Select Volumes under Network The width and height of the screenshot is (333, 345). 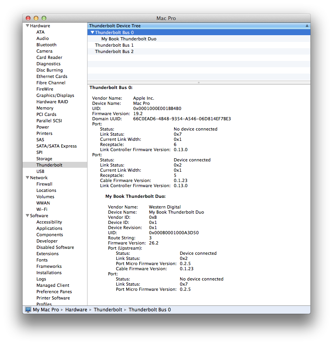[46, 197]
